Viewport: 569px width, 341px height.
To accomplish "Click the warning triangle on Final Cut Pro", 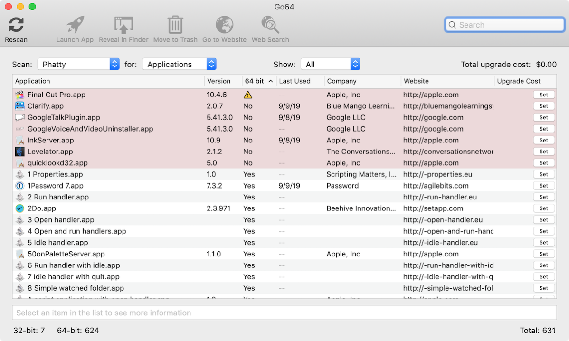I will point(248,95).
